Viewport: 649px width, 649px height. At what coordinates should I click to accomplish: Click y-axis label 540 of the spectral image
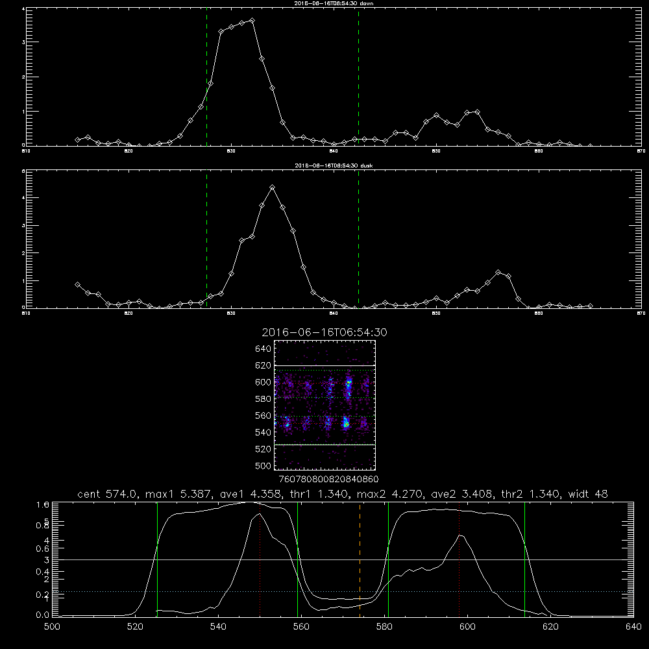pyautogui.click(x=263, y=432)
